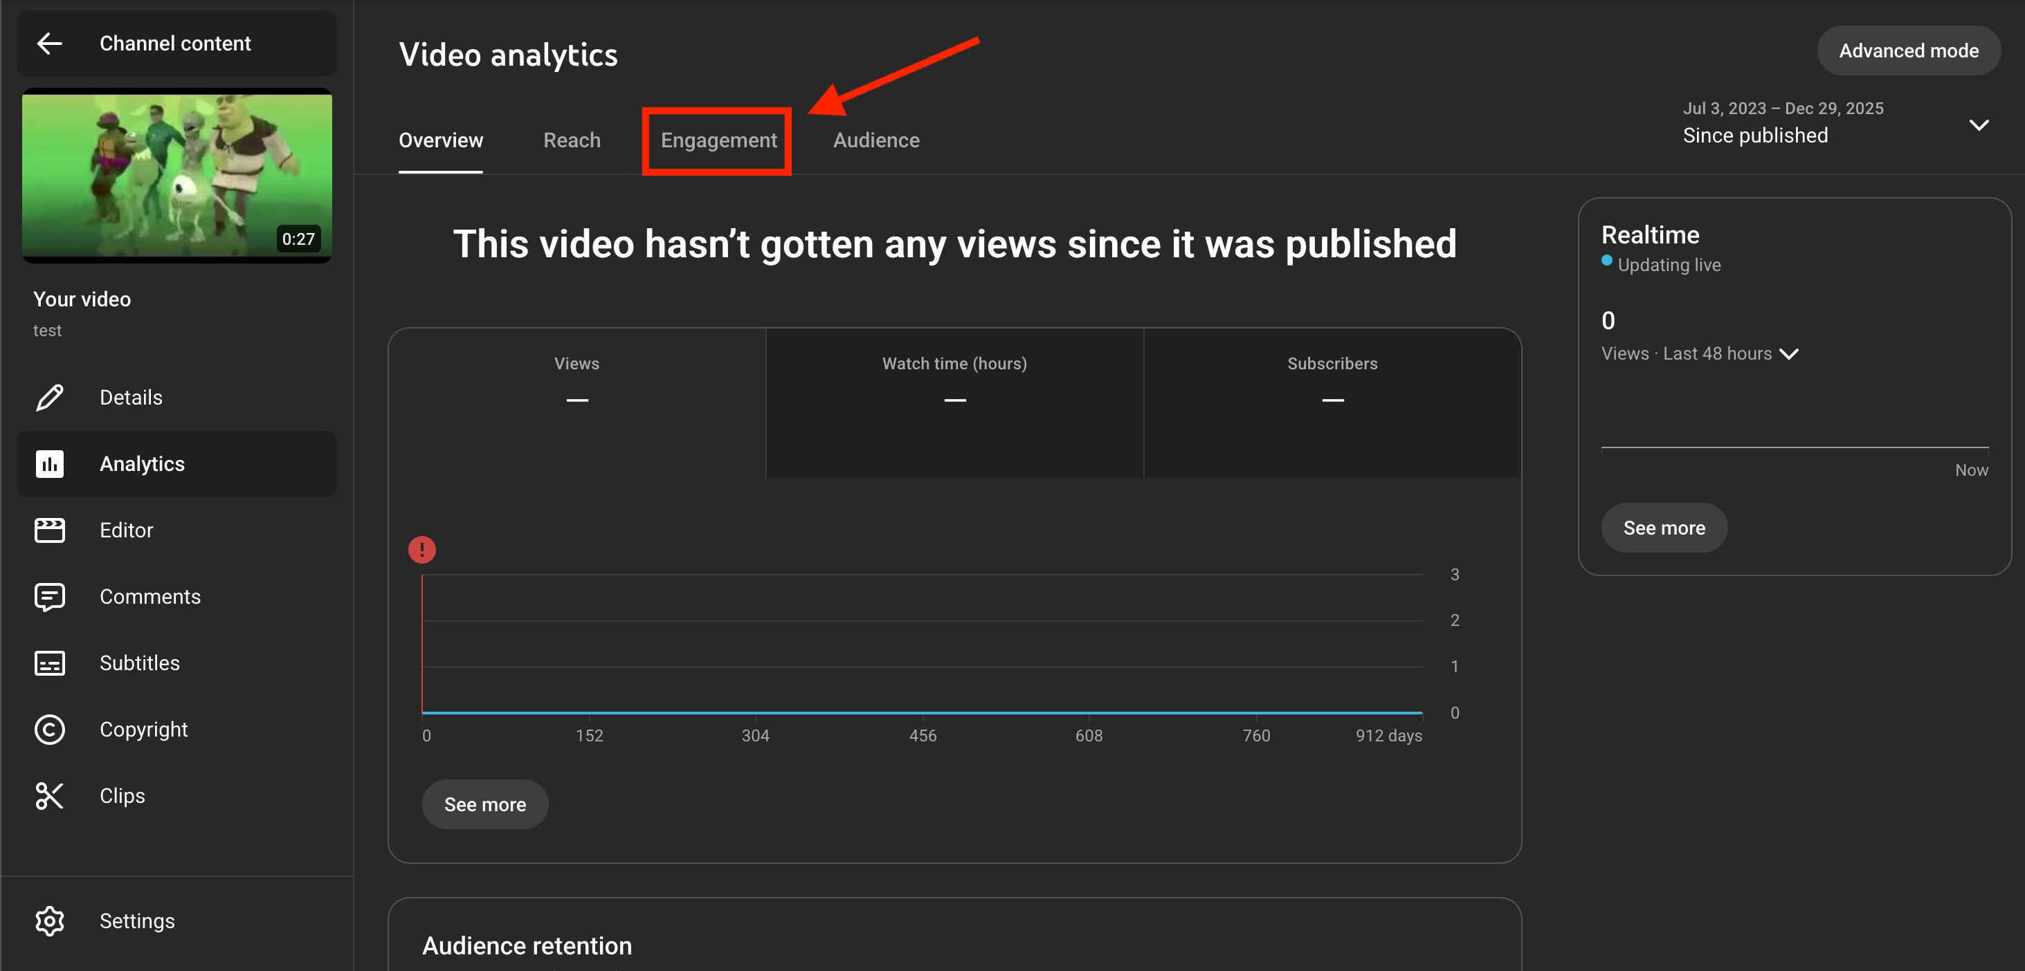The height and width of the screenshot is (971, 2025).
Task: Select the Clips scissors icon
Action: (50, 796)
